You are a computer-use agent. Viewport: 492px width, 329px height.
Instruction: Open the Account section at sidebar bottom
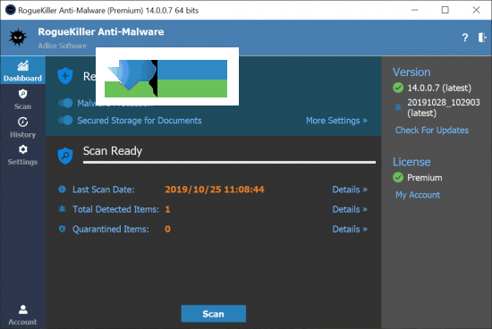(x=22, y=315)
